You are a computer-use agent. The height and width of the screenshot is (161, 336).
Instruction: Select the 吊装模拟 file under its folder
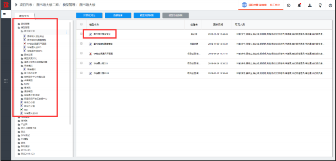pyautogui.click(x=31, y=69)
